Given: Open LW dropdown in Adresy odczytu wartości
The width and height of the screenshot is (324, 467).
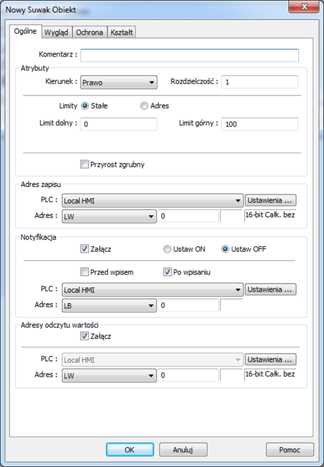Looking at the screenshot, I should pyautogui.click(x=109, y=376).
